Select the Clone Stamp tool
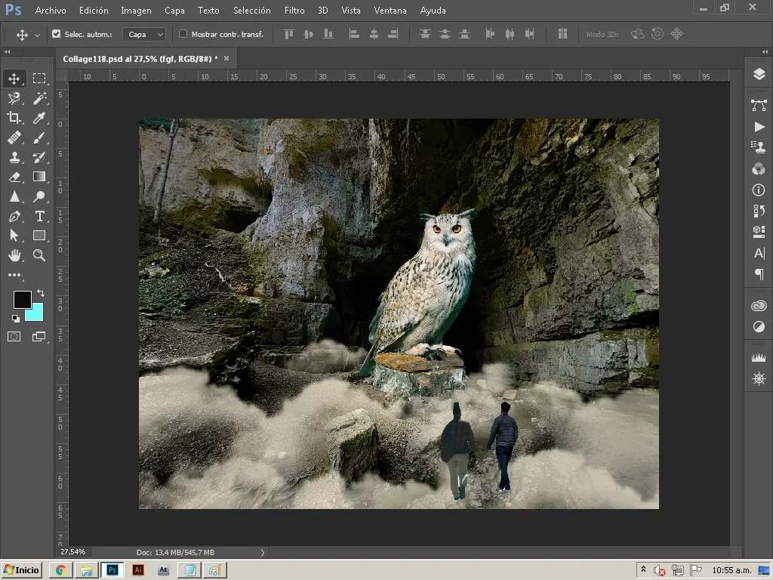This screenshot has width=773, height=580. [14, 157]
